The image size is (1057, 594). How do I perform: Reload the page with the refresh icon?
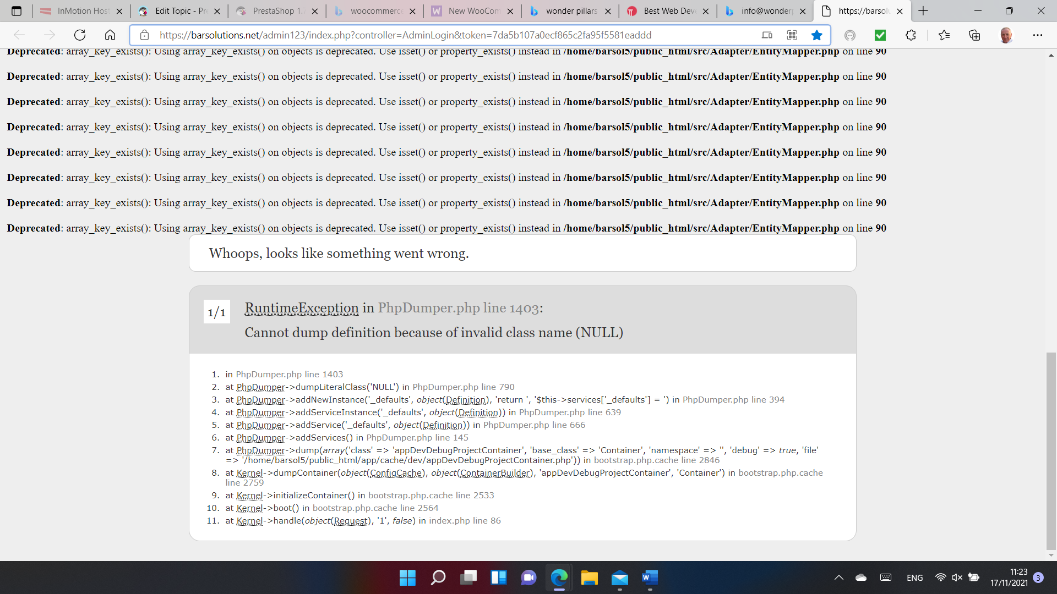click(80, 35)
